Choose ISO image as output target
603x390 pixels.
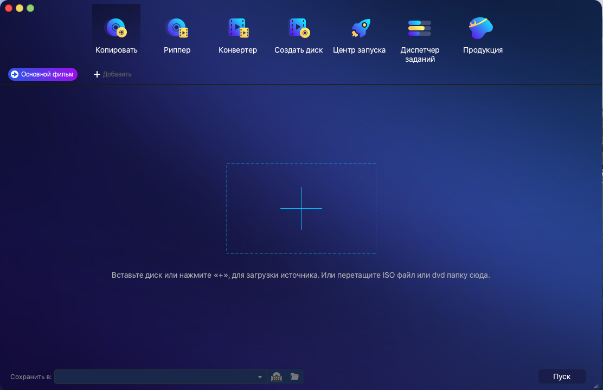(277, 376)
